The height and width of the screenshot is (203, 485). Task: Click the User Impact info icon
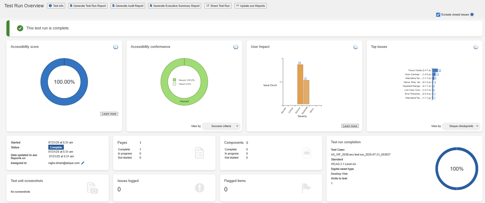point(356,47)
